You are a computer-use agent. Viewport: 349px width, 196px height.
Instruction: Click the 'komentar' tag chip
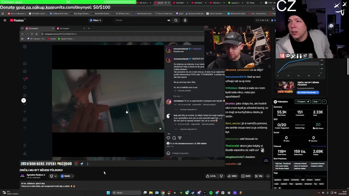295,180
